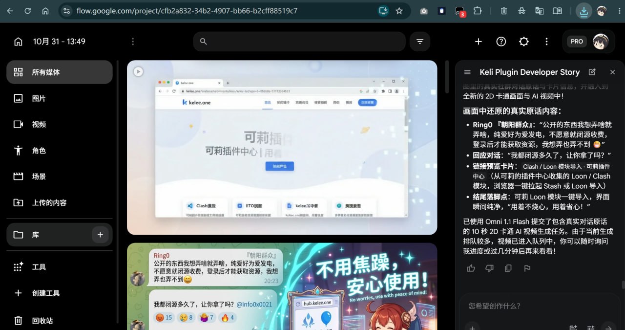
Task: Click the chat panel scrollbar thumb
Action: [x=623, y=285]
